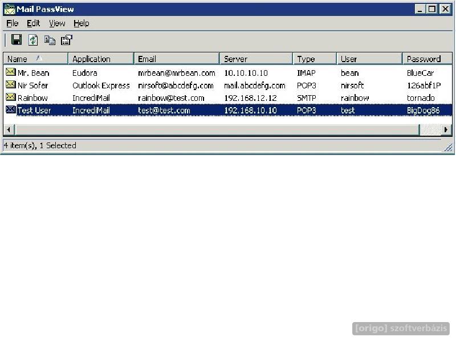
Task: Select the Nir Sofer row name
Action: tap(33, 85)
